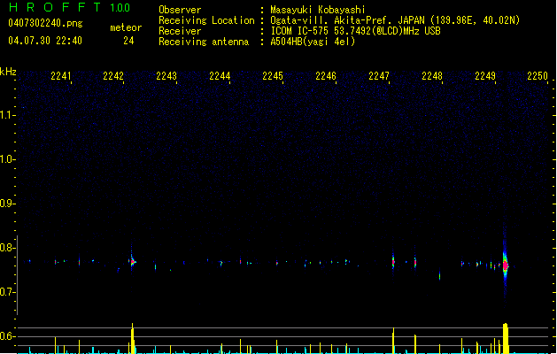The image size is (557, 354).
Task: Click the 0.6 kHz frequency axis label
Action: coord(7,336)
